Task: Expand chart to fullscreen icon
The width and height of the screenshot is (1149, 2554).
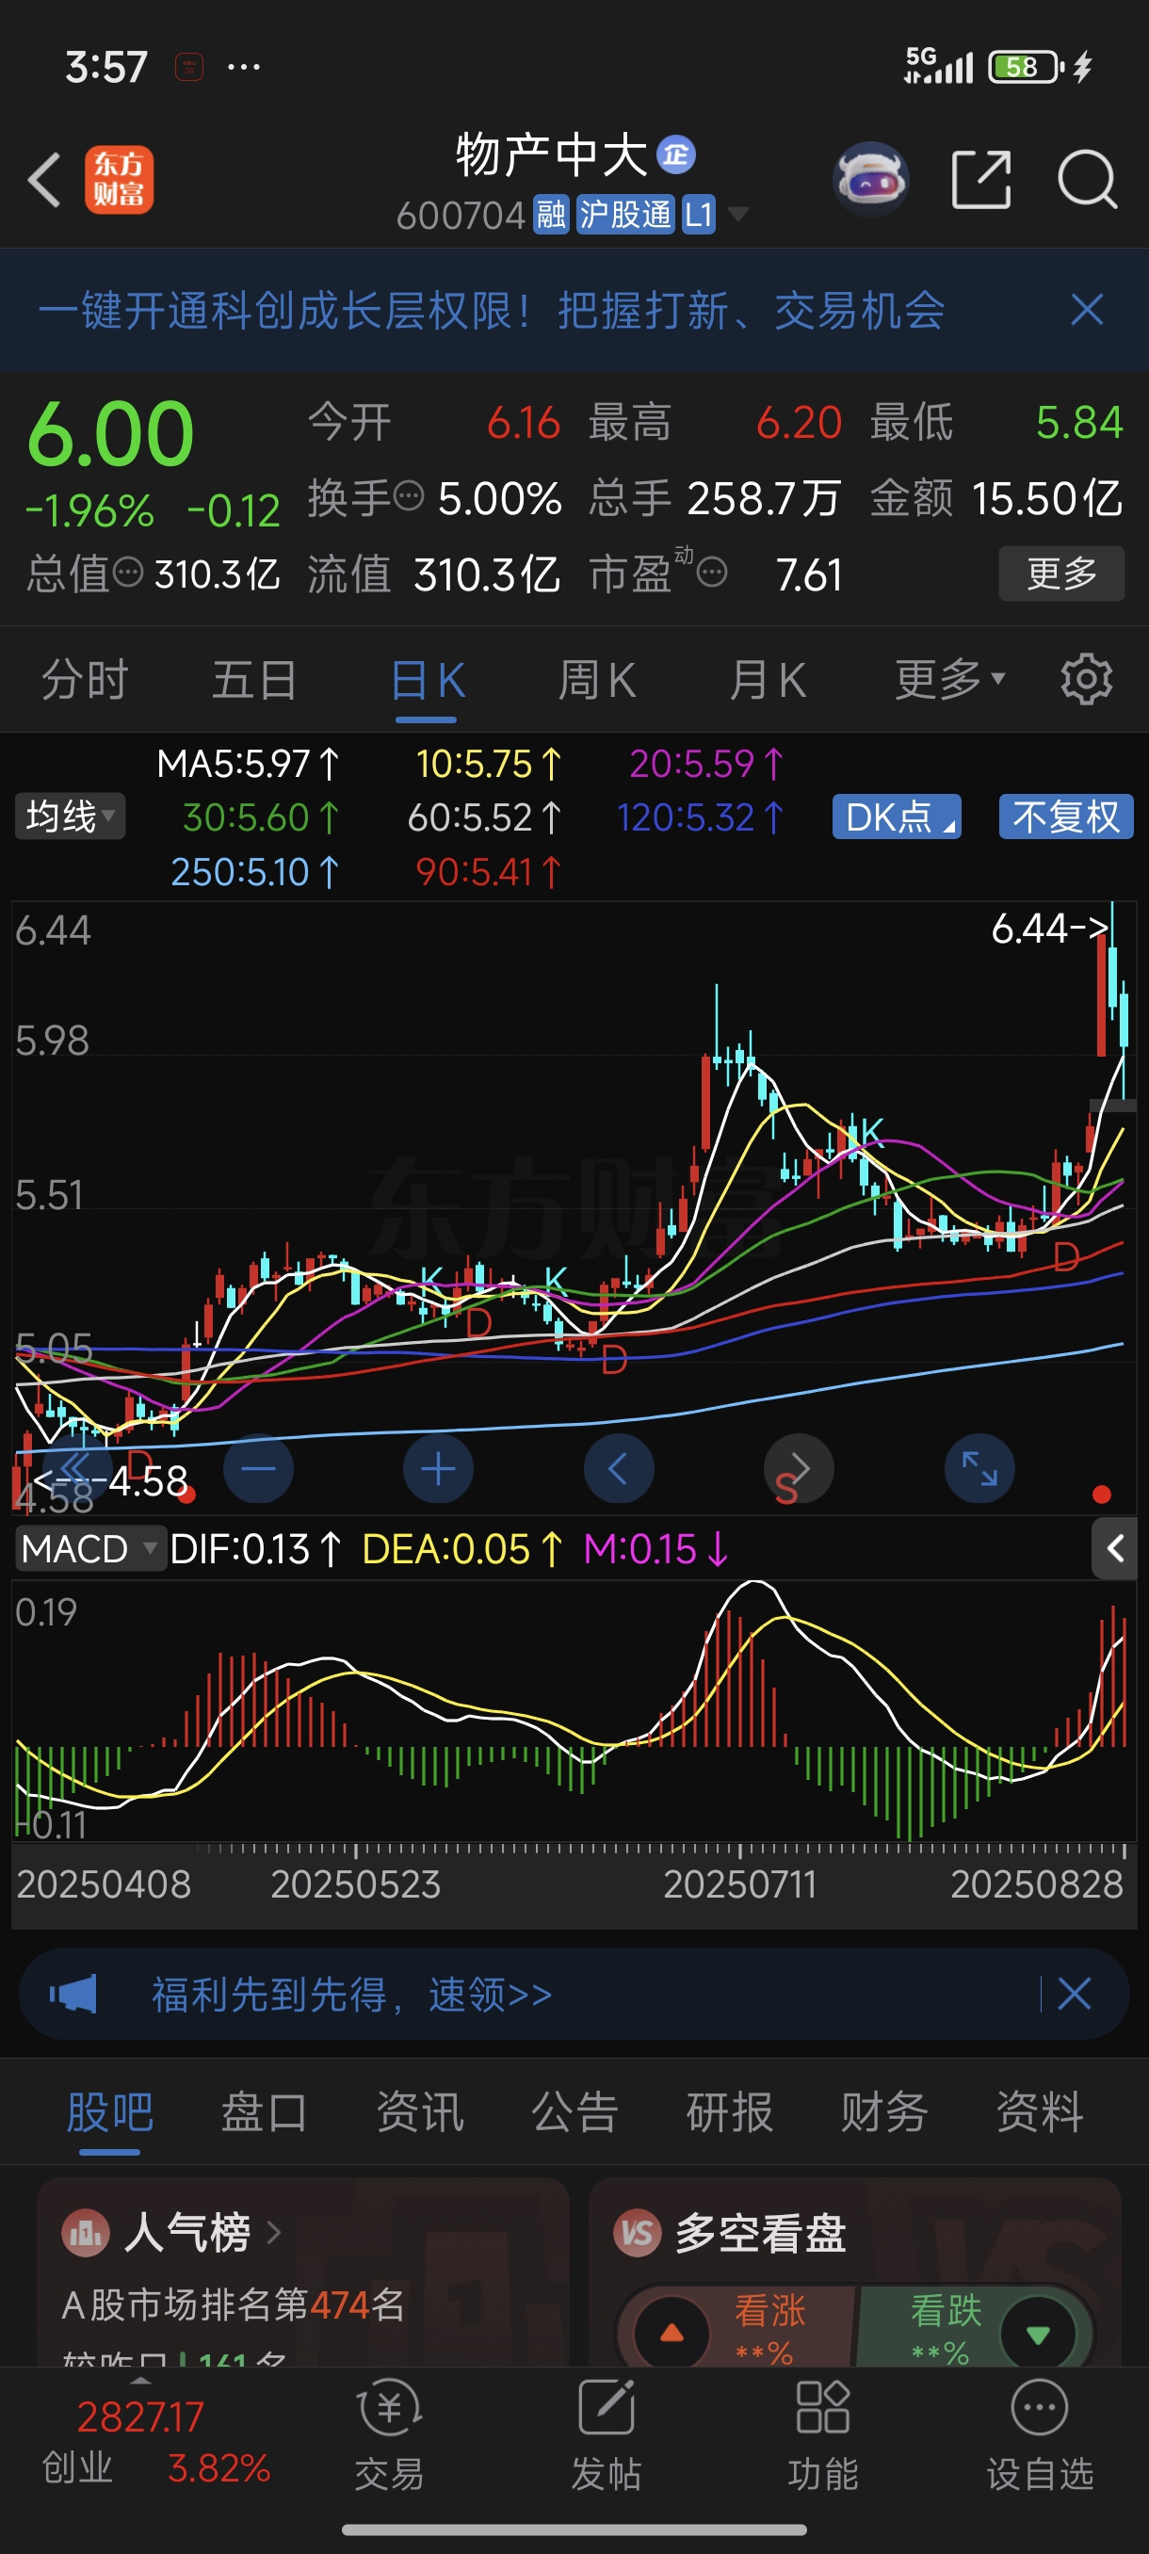Action: point(979,1468)
